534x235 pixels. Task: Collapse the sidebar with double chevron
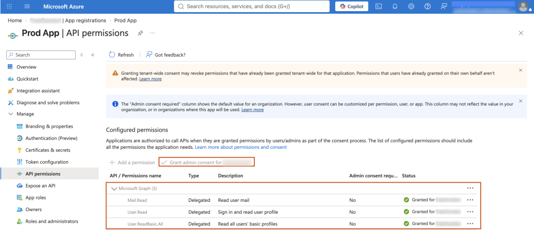[x=93, y=55]
